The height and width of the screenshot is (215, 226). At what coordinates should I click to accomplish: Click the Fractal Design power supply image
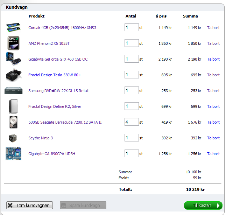click(x=13, y=75)
